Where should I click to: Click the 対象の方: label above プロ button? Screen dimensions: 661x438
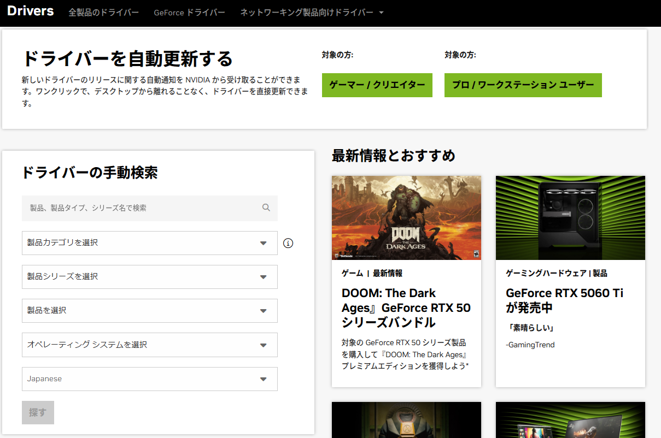(460, 55)
